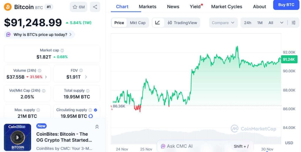Click the share icon next to Bitcoin title
The width and height of the screenshot is (301, 152).
point(95,7)
